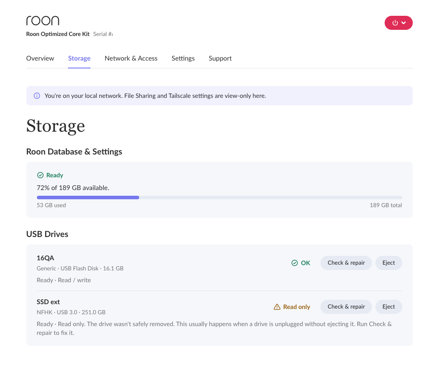Click the green Ready checkmark icon

tap(40, 175)
